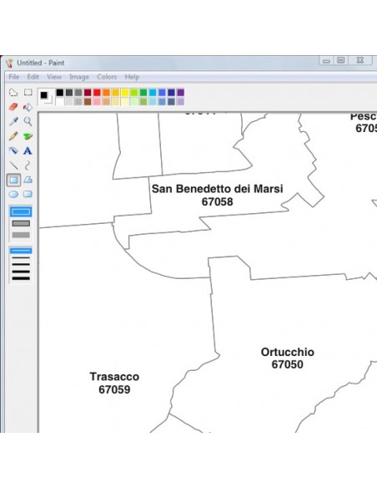Pick the lavender palette swatch
Screen dimensions: 377x488
[180, 102]
